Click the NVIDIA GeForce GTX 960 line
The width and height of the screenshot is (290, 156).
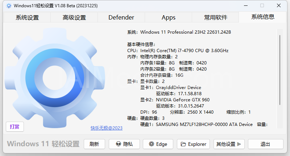pyautogui.click(x=175, y=100)
